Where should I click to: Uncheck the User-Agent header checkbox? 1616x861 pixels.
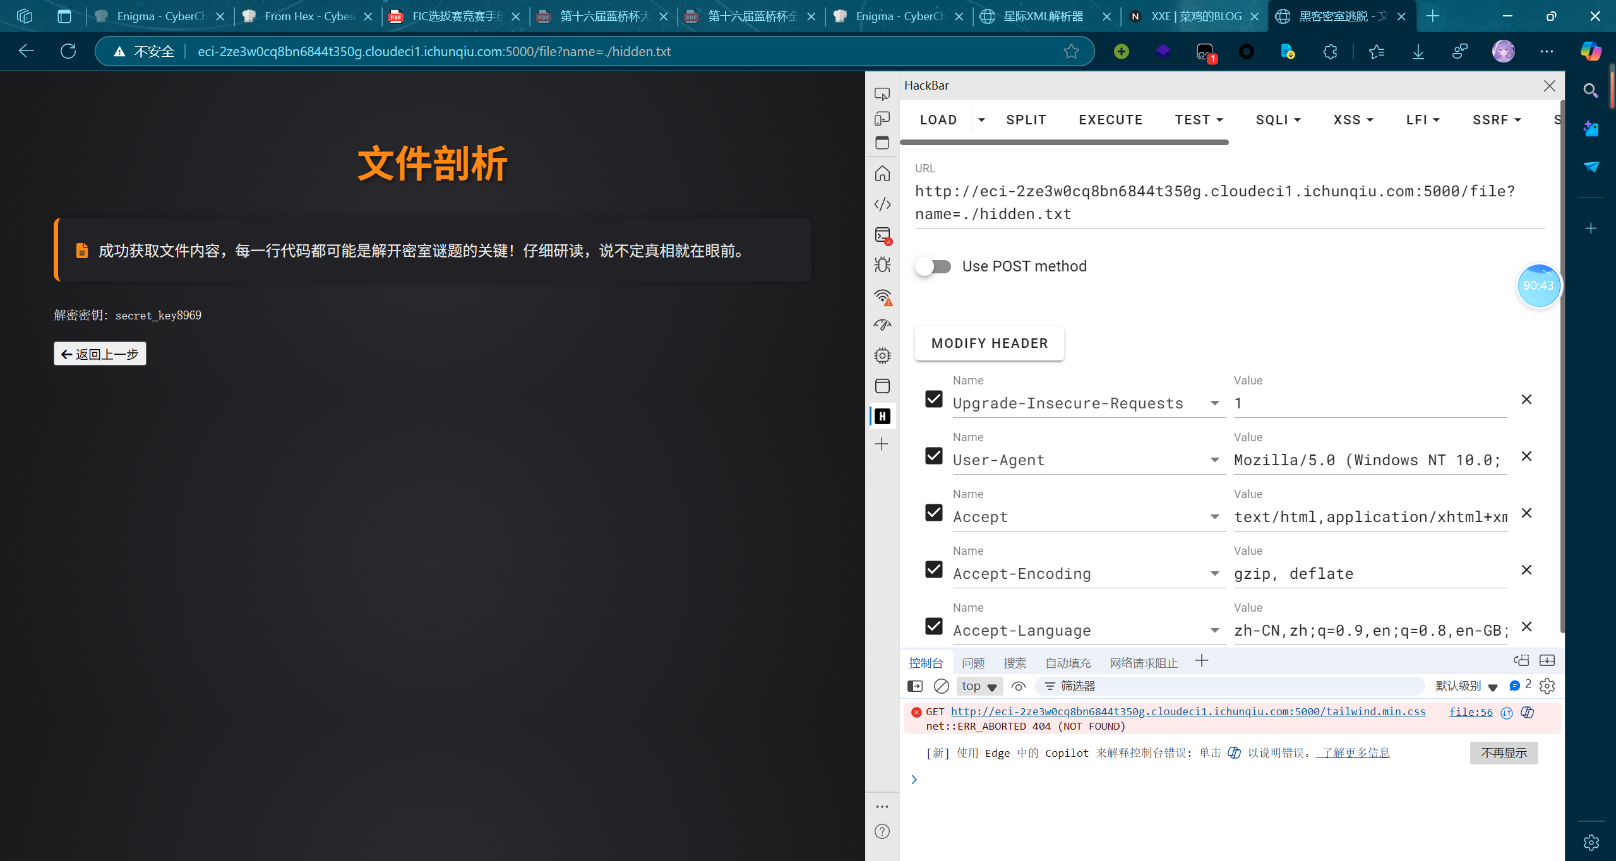(934, 456)
